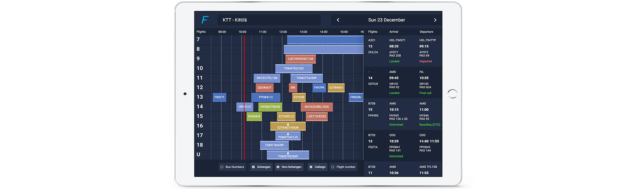This screenshot has height=189, width=639.
Task: Uncheck the Non-Schengen checkbox
Action: 278,167
